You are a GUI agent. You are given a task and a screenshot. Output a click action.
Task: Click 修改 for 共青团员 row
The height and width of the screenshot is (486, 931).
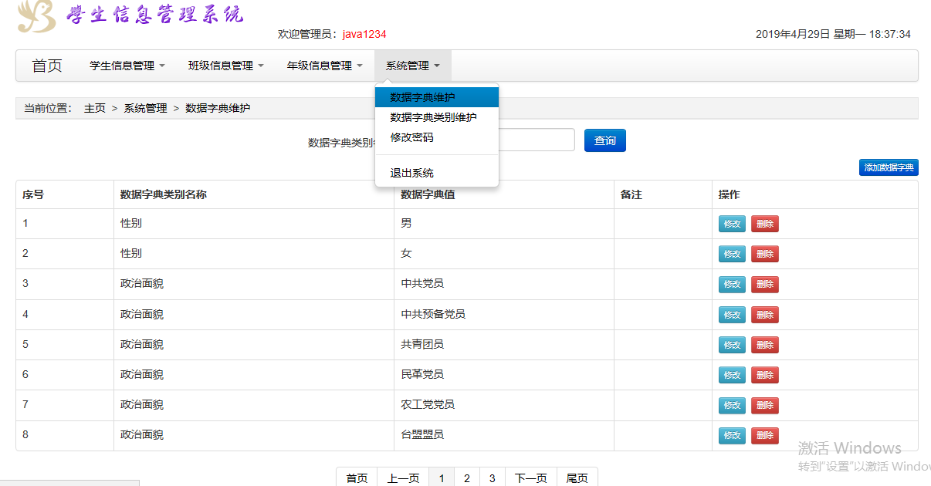tap(733, 345)
